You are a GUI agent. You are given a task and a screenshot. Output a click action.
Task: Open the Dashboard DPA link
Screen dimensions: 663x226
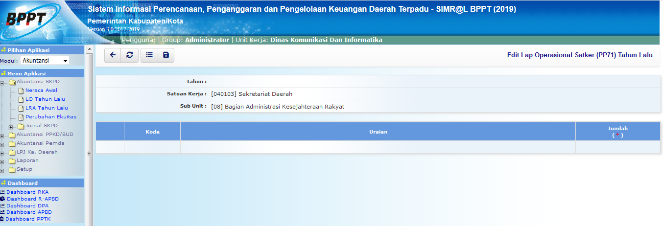(x=27, y=205)
